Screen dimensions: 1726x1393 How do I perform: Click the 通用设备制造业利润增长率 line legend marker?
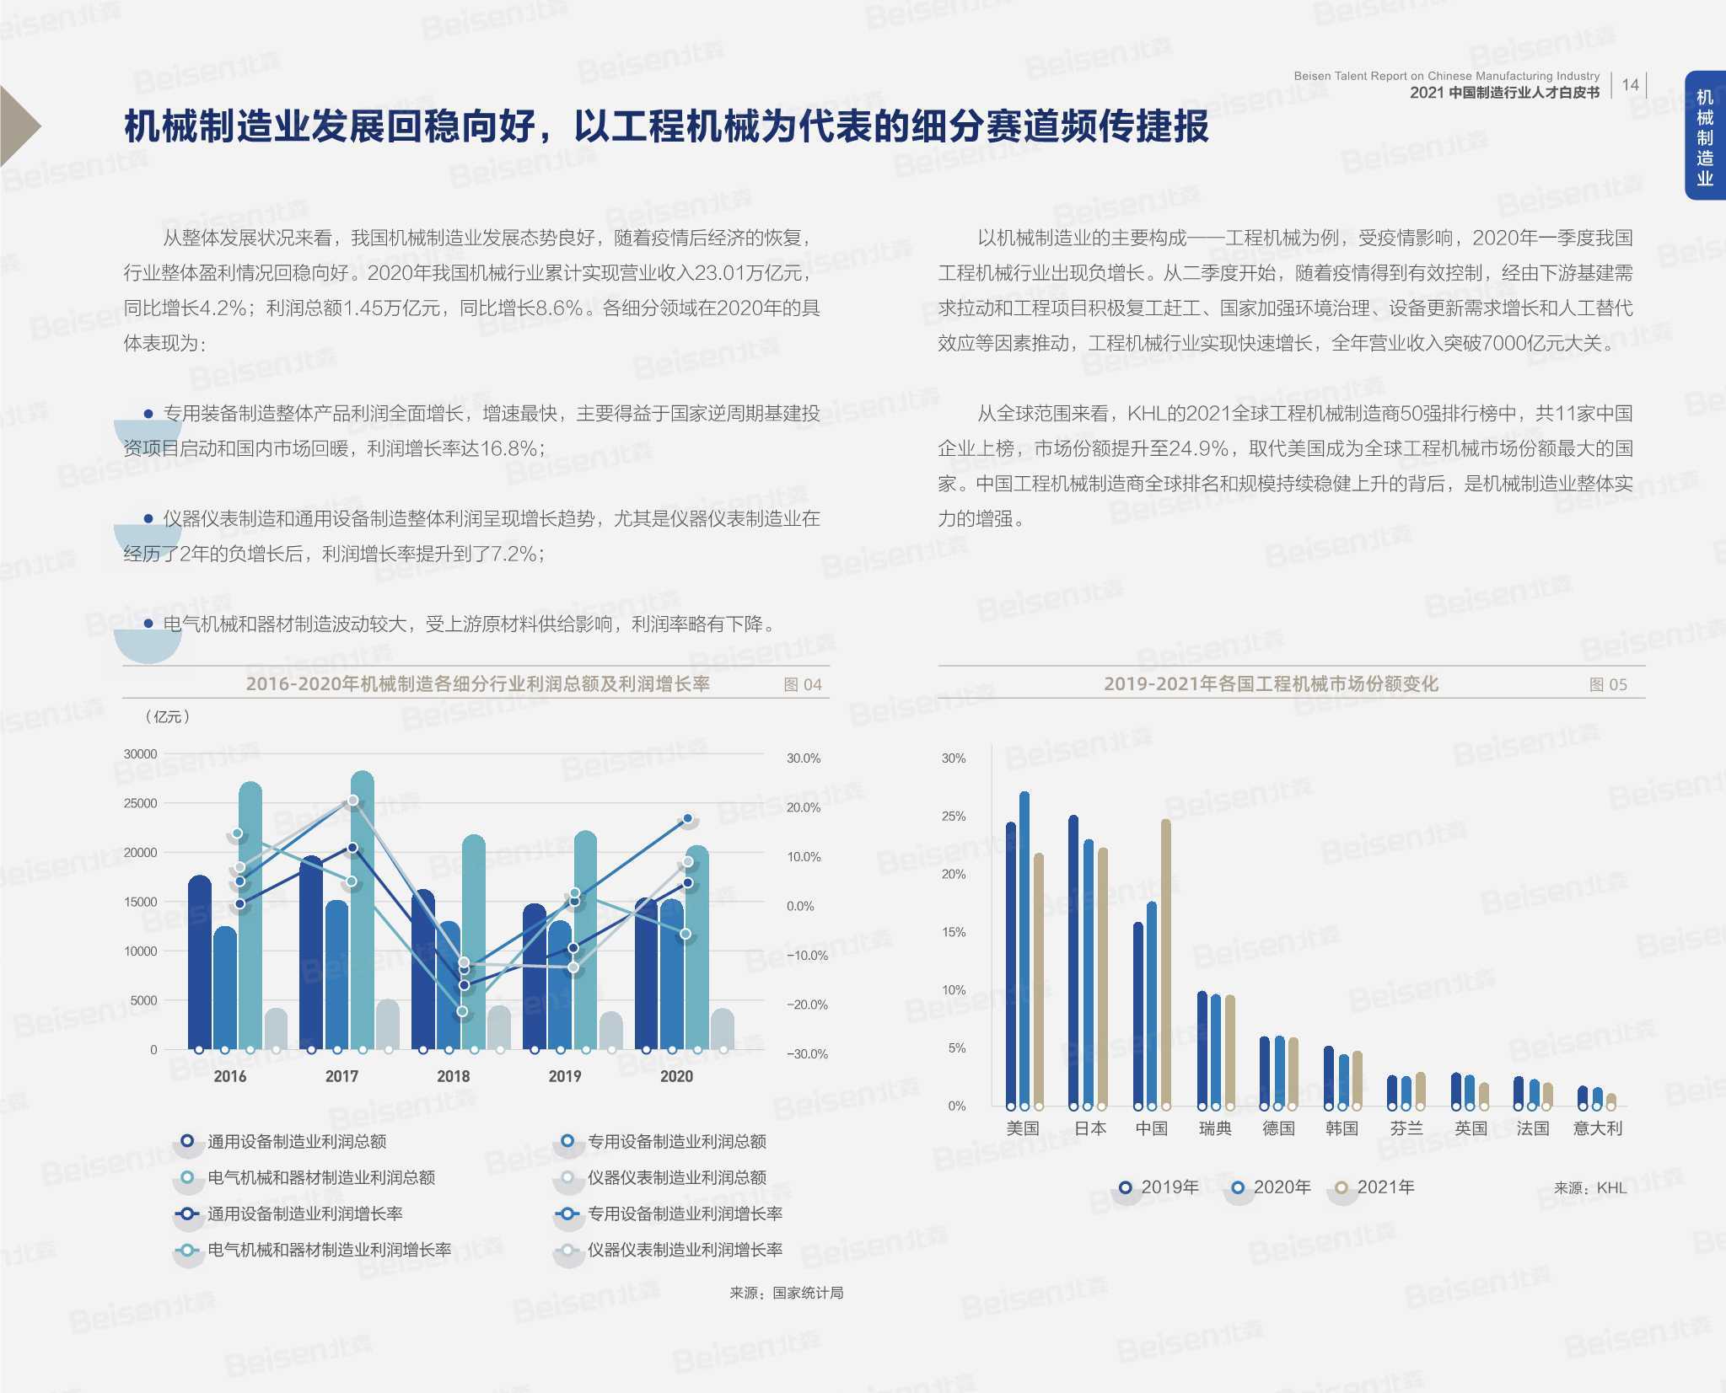(x=187, y=1214)
